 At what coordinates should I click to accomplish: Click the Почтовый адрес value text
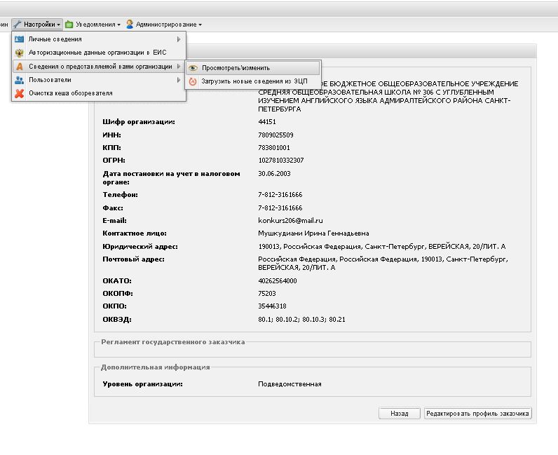tap(383, 263)
